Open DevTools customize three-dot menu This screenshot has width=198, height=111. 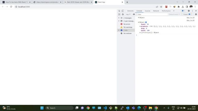192,11
